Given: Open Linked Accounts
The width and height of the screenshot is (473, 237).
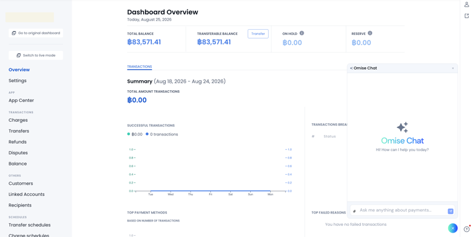Looking at the screenshot, I should pos(27,194).
